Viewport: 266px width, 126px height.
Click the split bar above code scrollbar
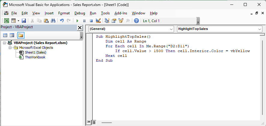tap(262, 34)
